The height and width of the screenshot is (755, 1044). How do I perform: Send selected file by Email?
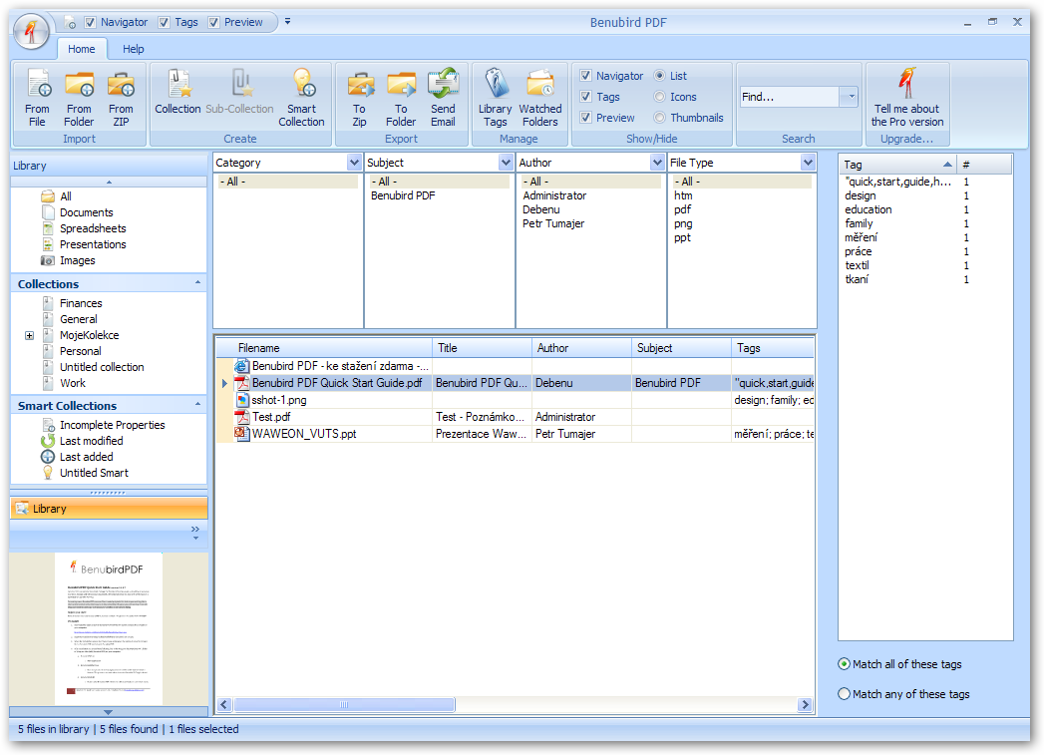[x=443, y=98]
